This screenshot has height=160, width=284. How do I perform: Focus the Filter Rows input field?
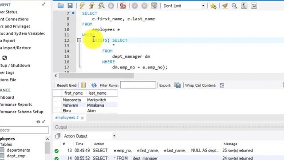(138, 85)
